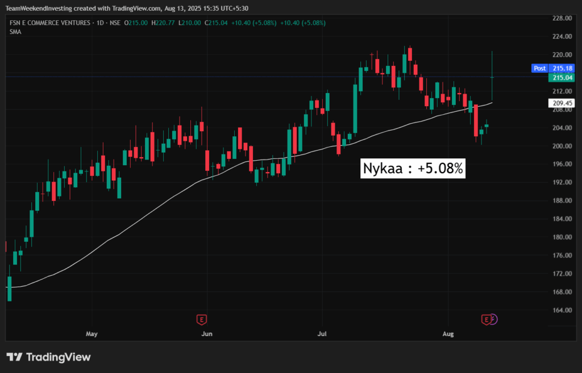
Task: Click the 200.00 price axis label
Action: (562, 146)
